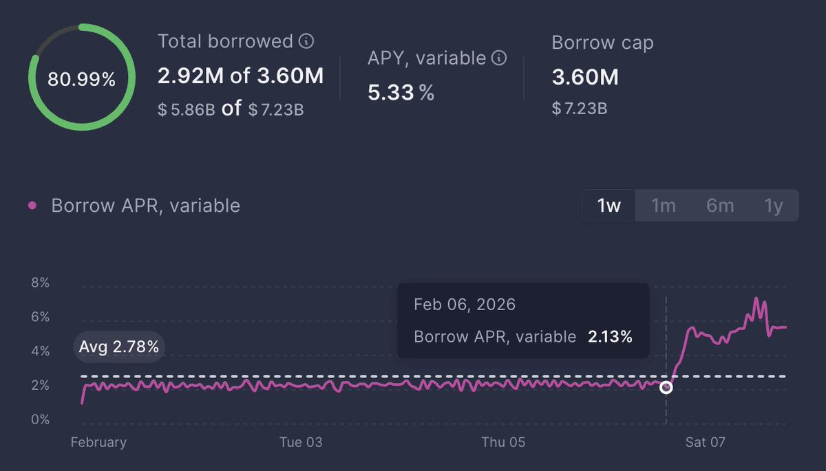The image size is (826, 471).
Task: Click the 5.33% APY value
Action: point(401,93)
